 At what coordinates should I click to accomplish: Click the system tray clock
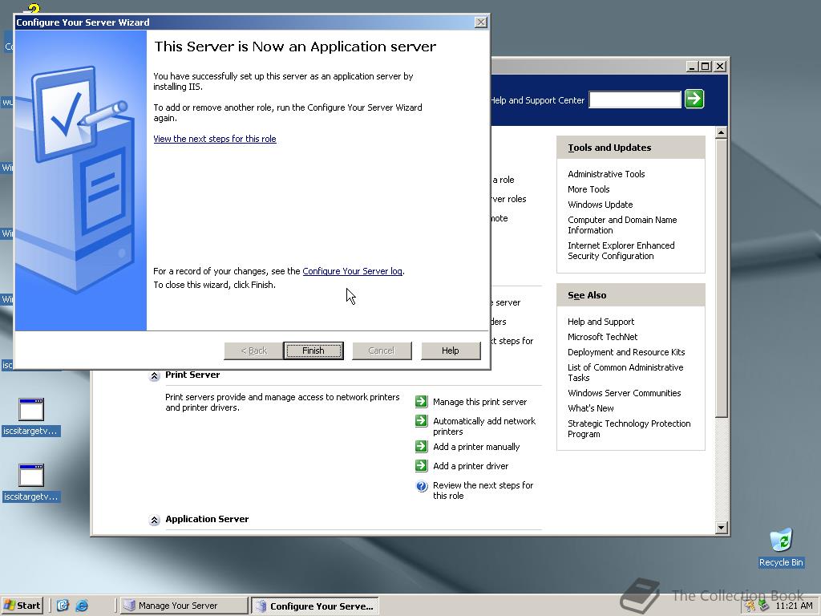pos(794,606)
